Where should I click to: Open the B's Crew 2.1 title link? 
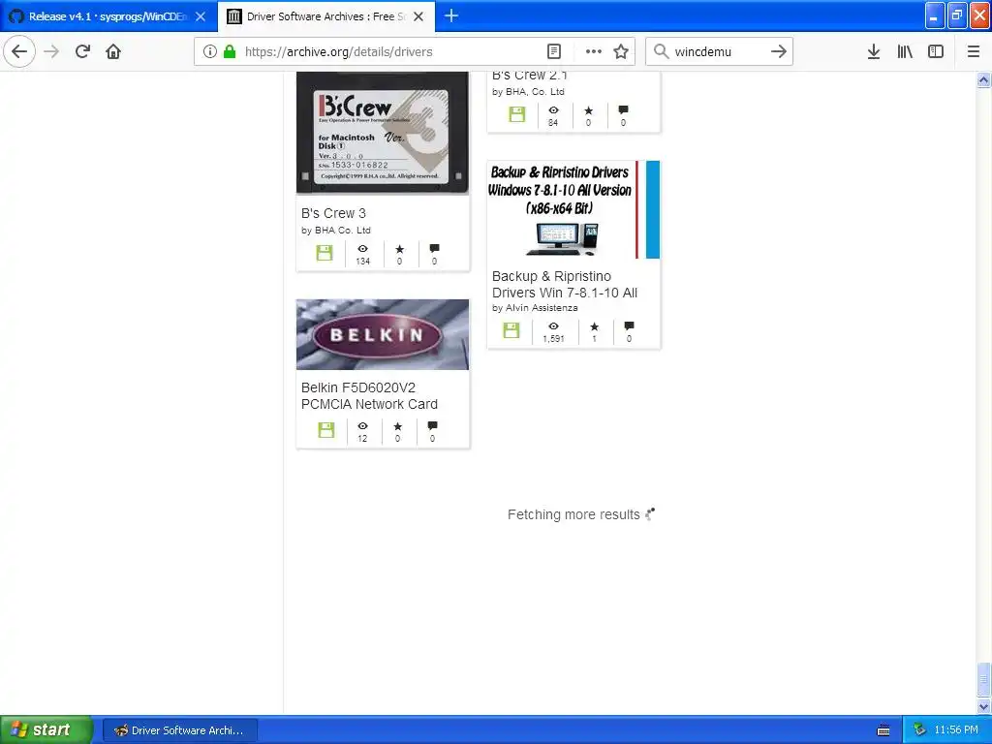point(530,76)
